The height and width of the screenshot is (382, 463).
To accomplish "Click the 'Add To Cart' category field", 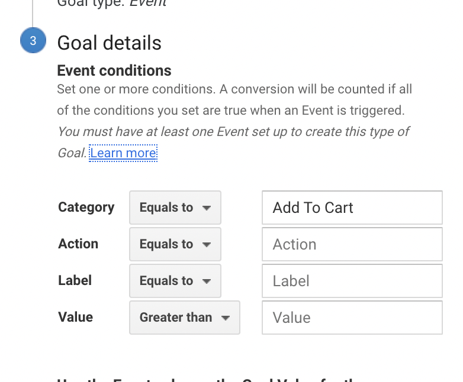I will click(x=352, y=208).
